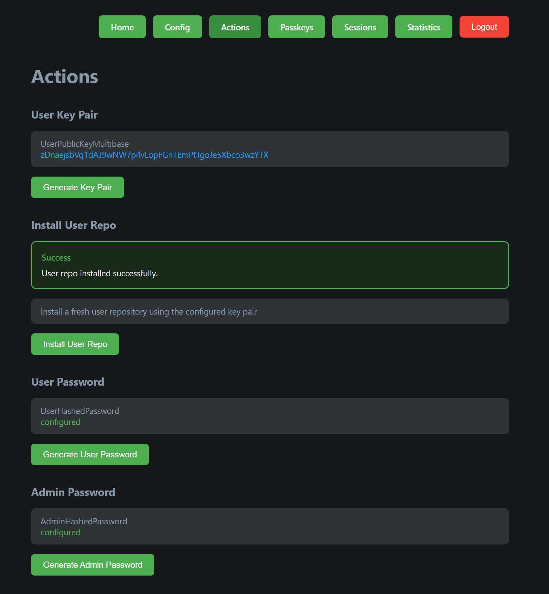
Task: Open the Statistics page
Action: point(423,27)
